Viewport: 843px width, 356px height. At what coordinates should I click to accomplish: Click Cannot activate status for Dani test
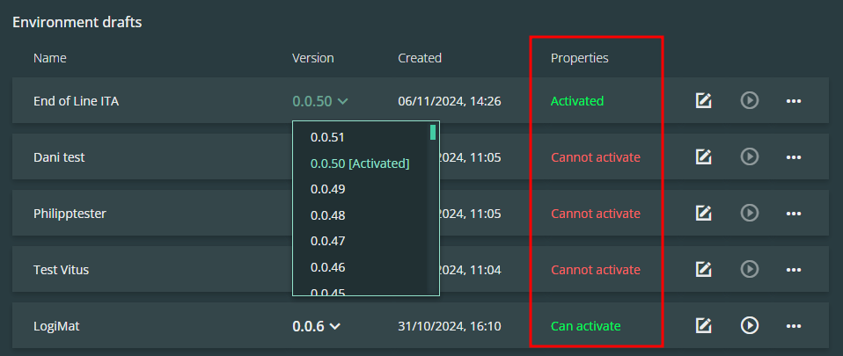point(595,157)
